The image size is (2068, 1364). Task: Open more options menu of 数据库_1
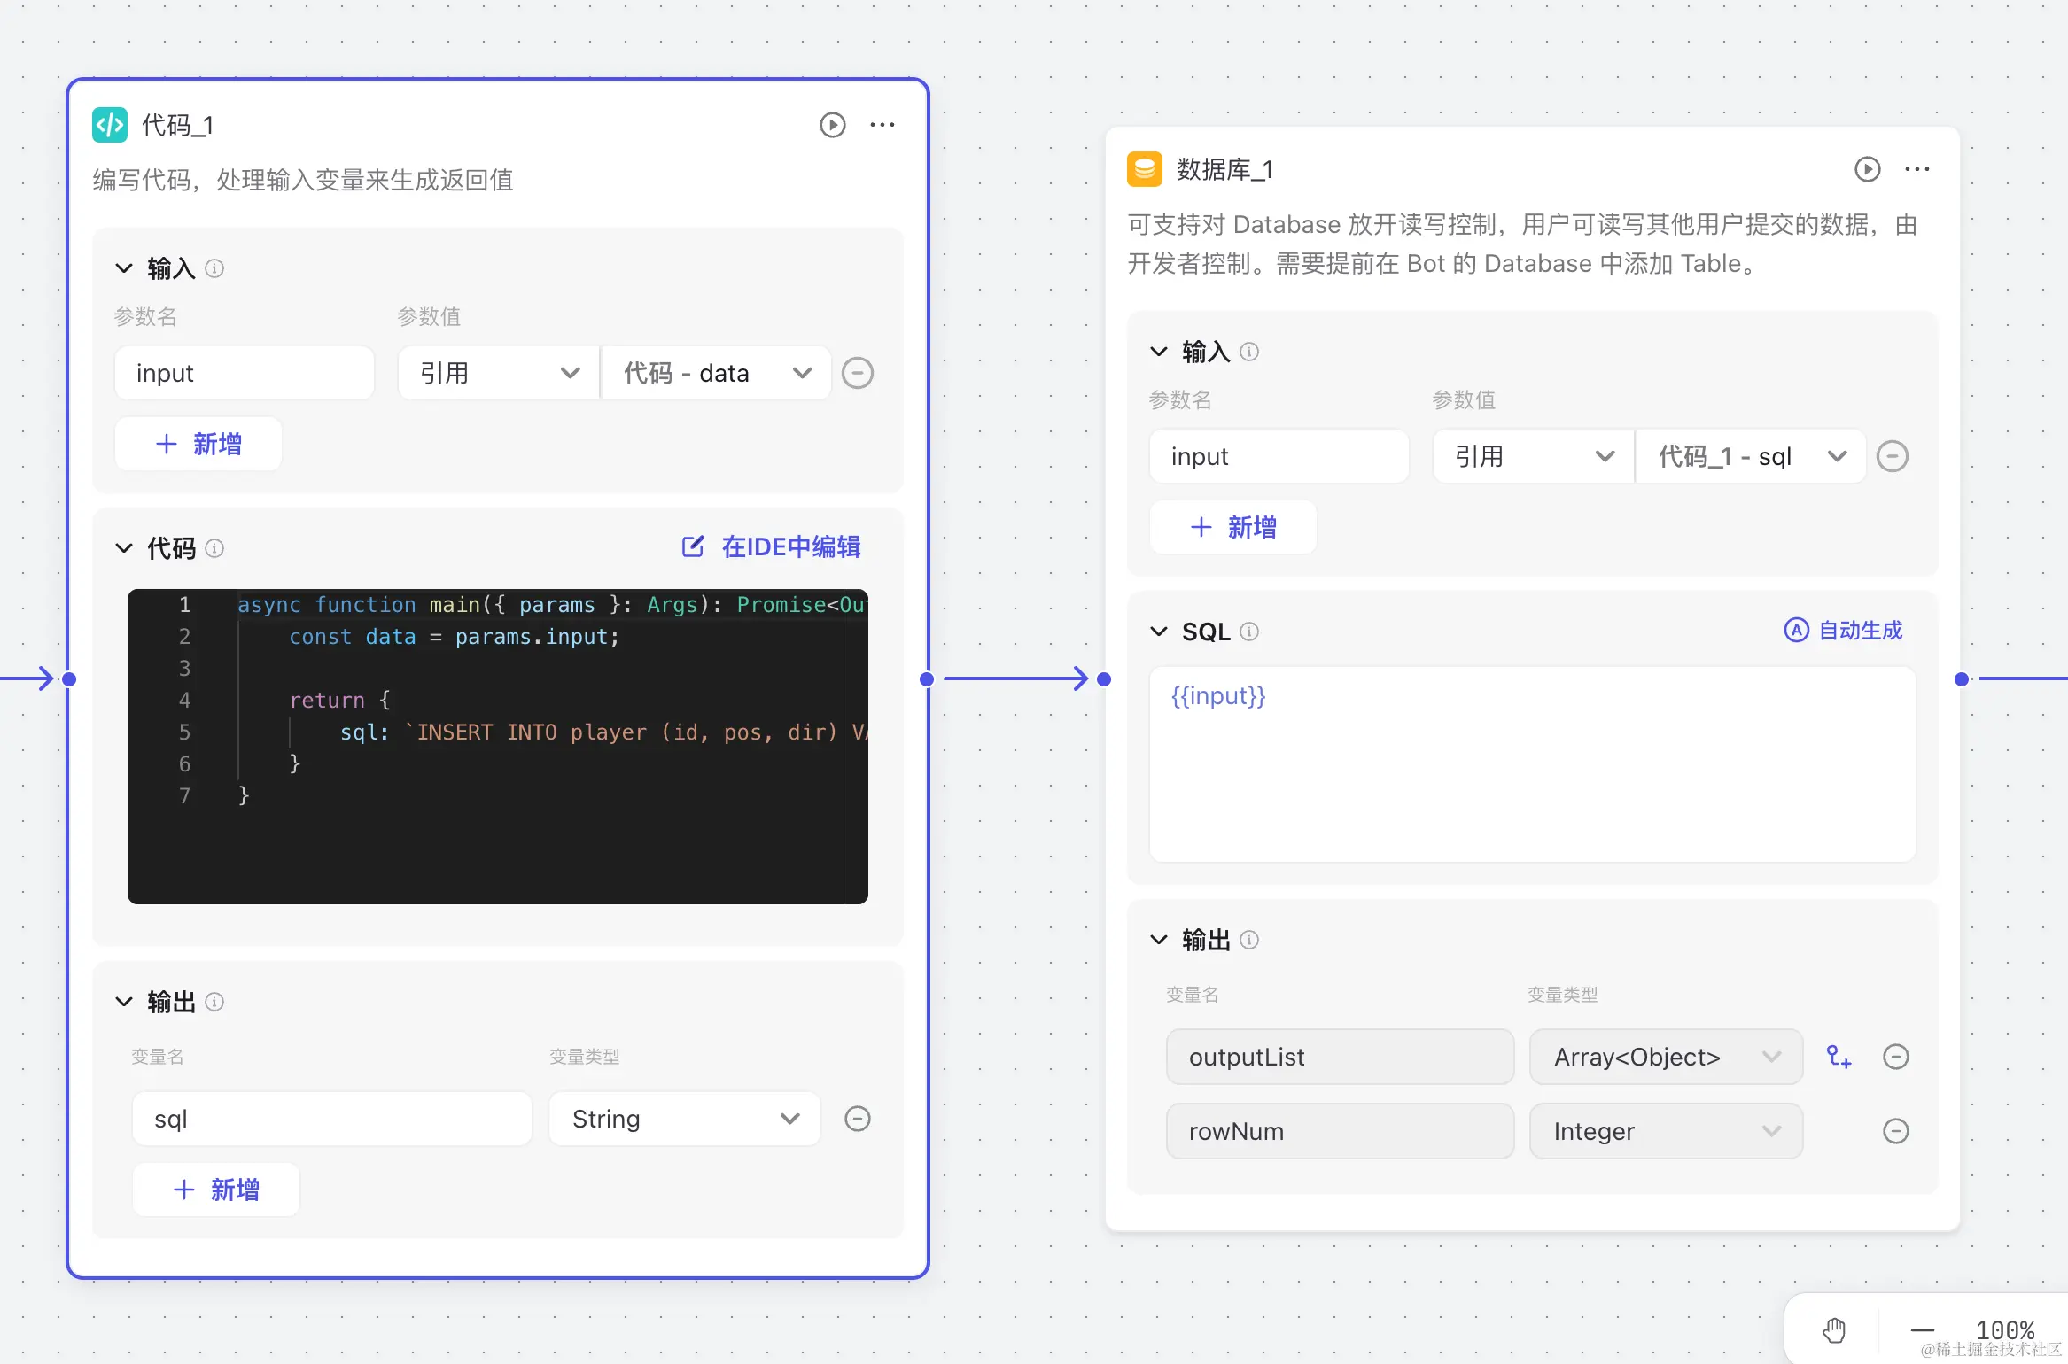click(1917, 169)
